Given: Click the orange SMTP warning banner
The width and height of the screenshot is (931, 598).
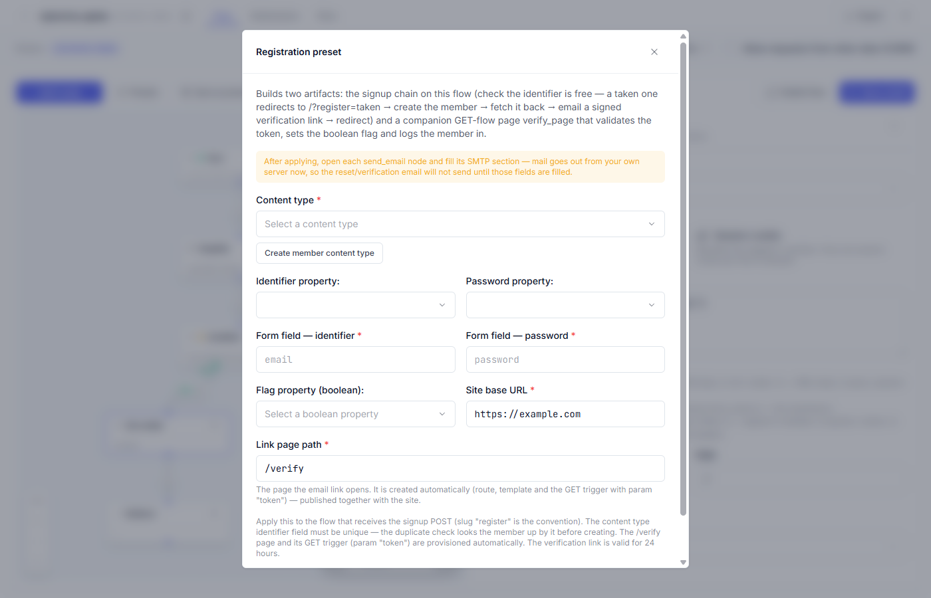Looking at the screenshot, I should tap(460, 166).
